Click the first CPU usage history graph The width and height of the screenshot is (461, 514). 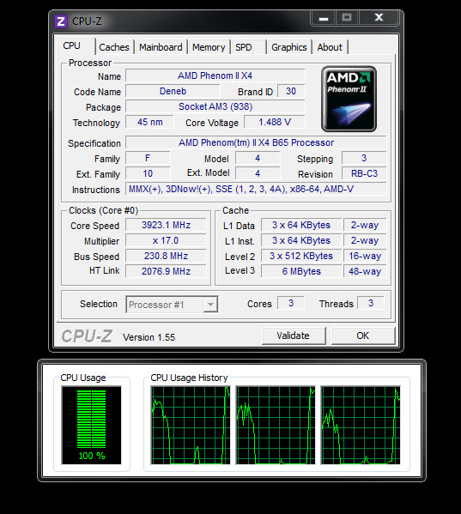click(x=191, y=425)
